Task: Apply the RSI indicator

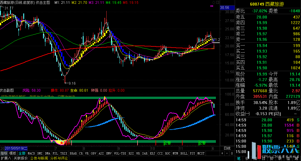Action: [131, 153]
